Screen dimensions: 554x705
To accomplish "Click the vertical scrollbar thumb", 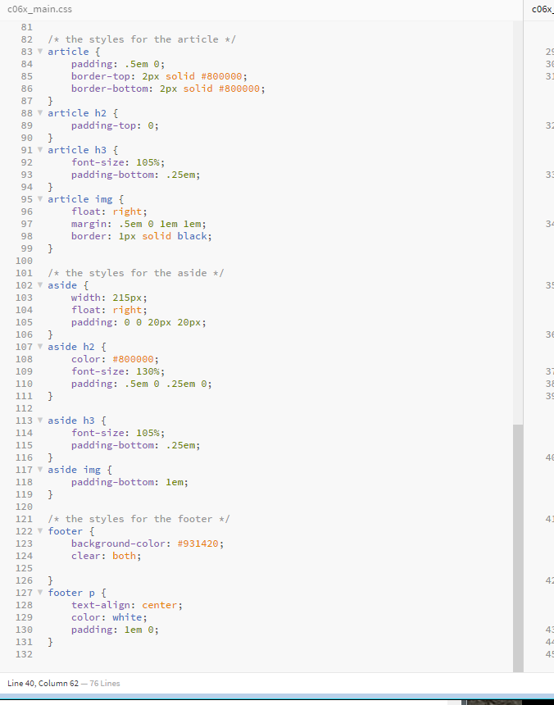I will (x=518, y=548).
